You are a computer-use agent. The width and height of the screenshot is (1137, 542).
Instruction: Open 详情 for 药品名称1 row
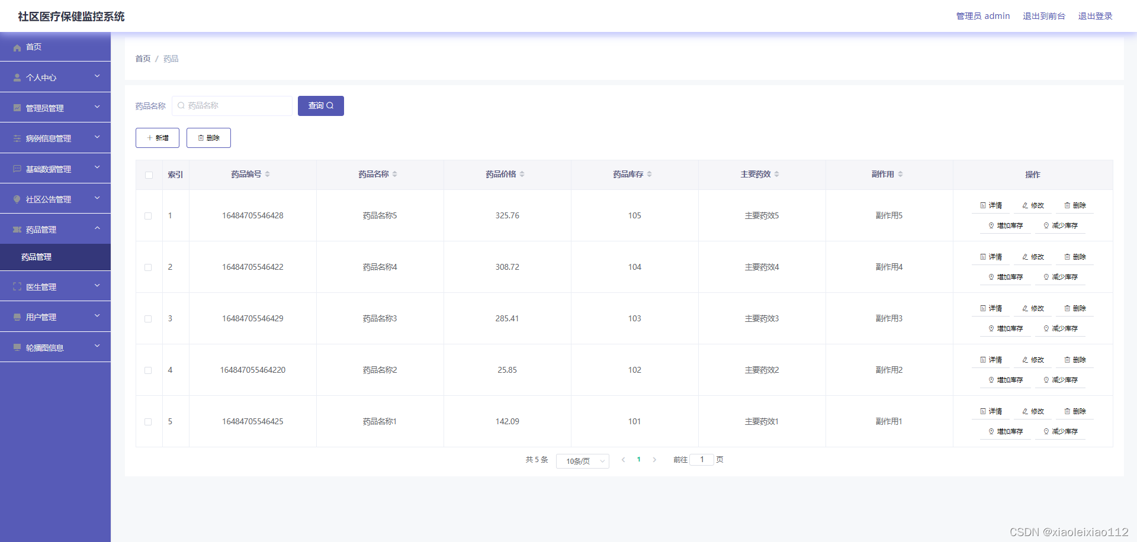[991, 411]
